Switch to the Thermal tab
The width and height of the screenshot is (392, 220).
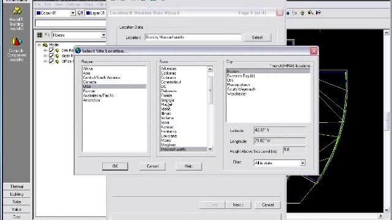pyautogui.click(x=17, y=186)
